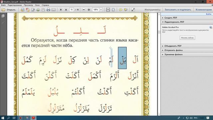Open the Файл menu
Image resolution: width=213 pixels, height=120 pixels.
(x=3, y=5)
